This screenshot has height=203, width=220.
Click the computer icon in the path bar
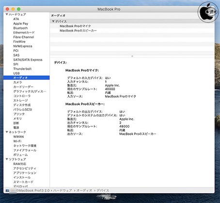coord(7,190)
